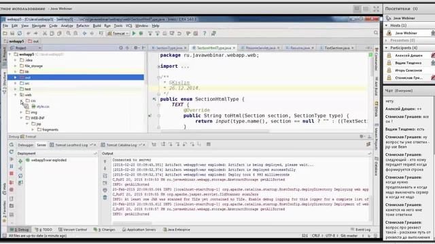This screenshot has width=435, height=244.
Task: Open the Event Log
Action: 360,230
